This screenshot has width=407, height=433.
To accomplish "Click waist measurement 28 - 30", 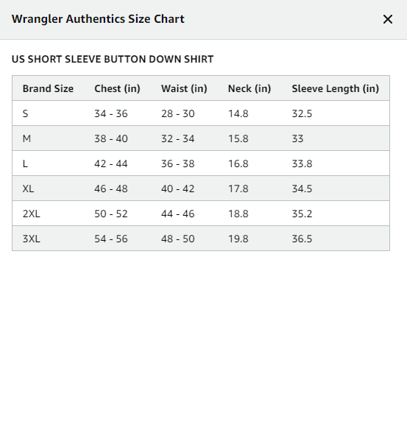I will pos(177,113).
